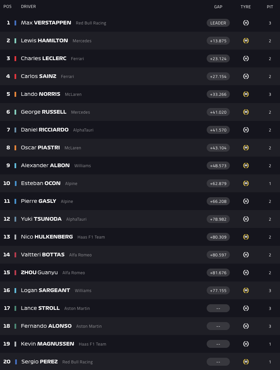
Task: Click the LEADER gap badge
Action: coord(218,23)
